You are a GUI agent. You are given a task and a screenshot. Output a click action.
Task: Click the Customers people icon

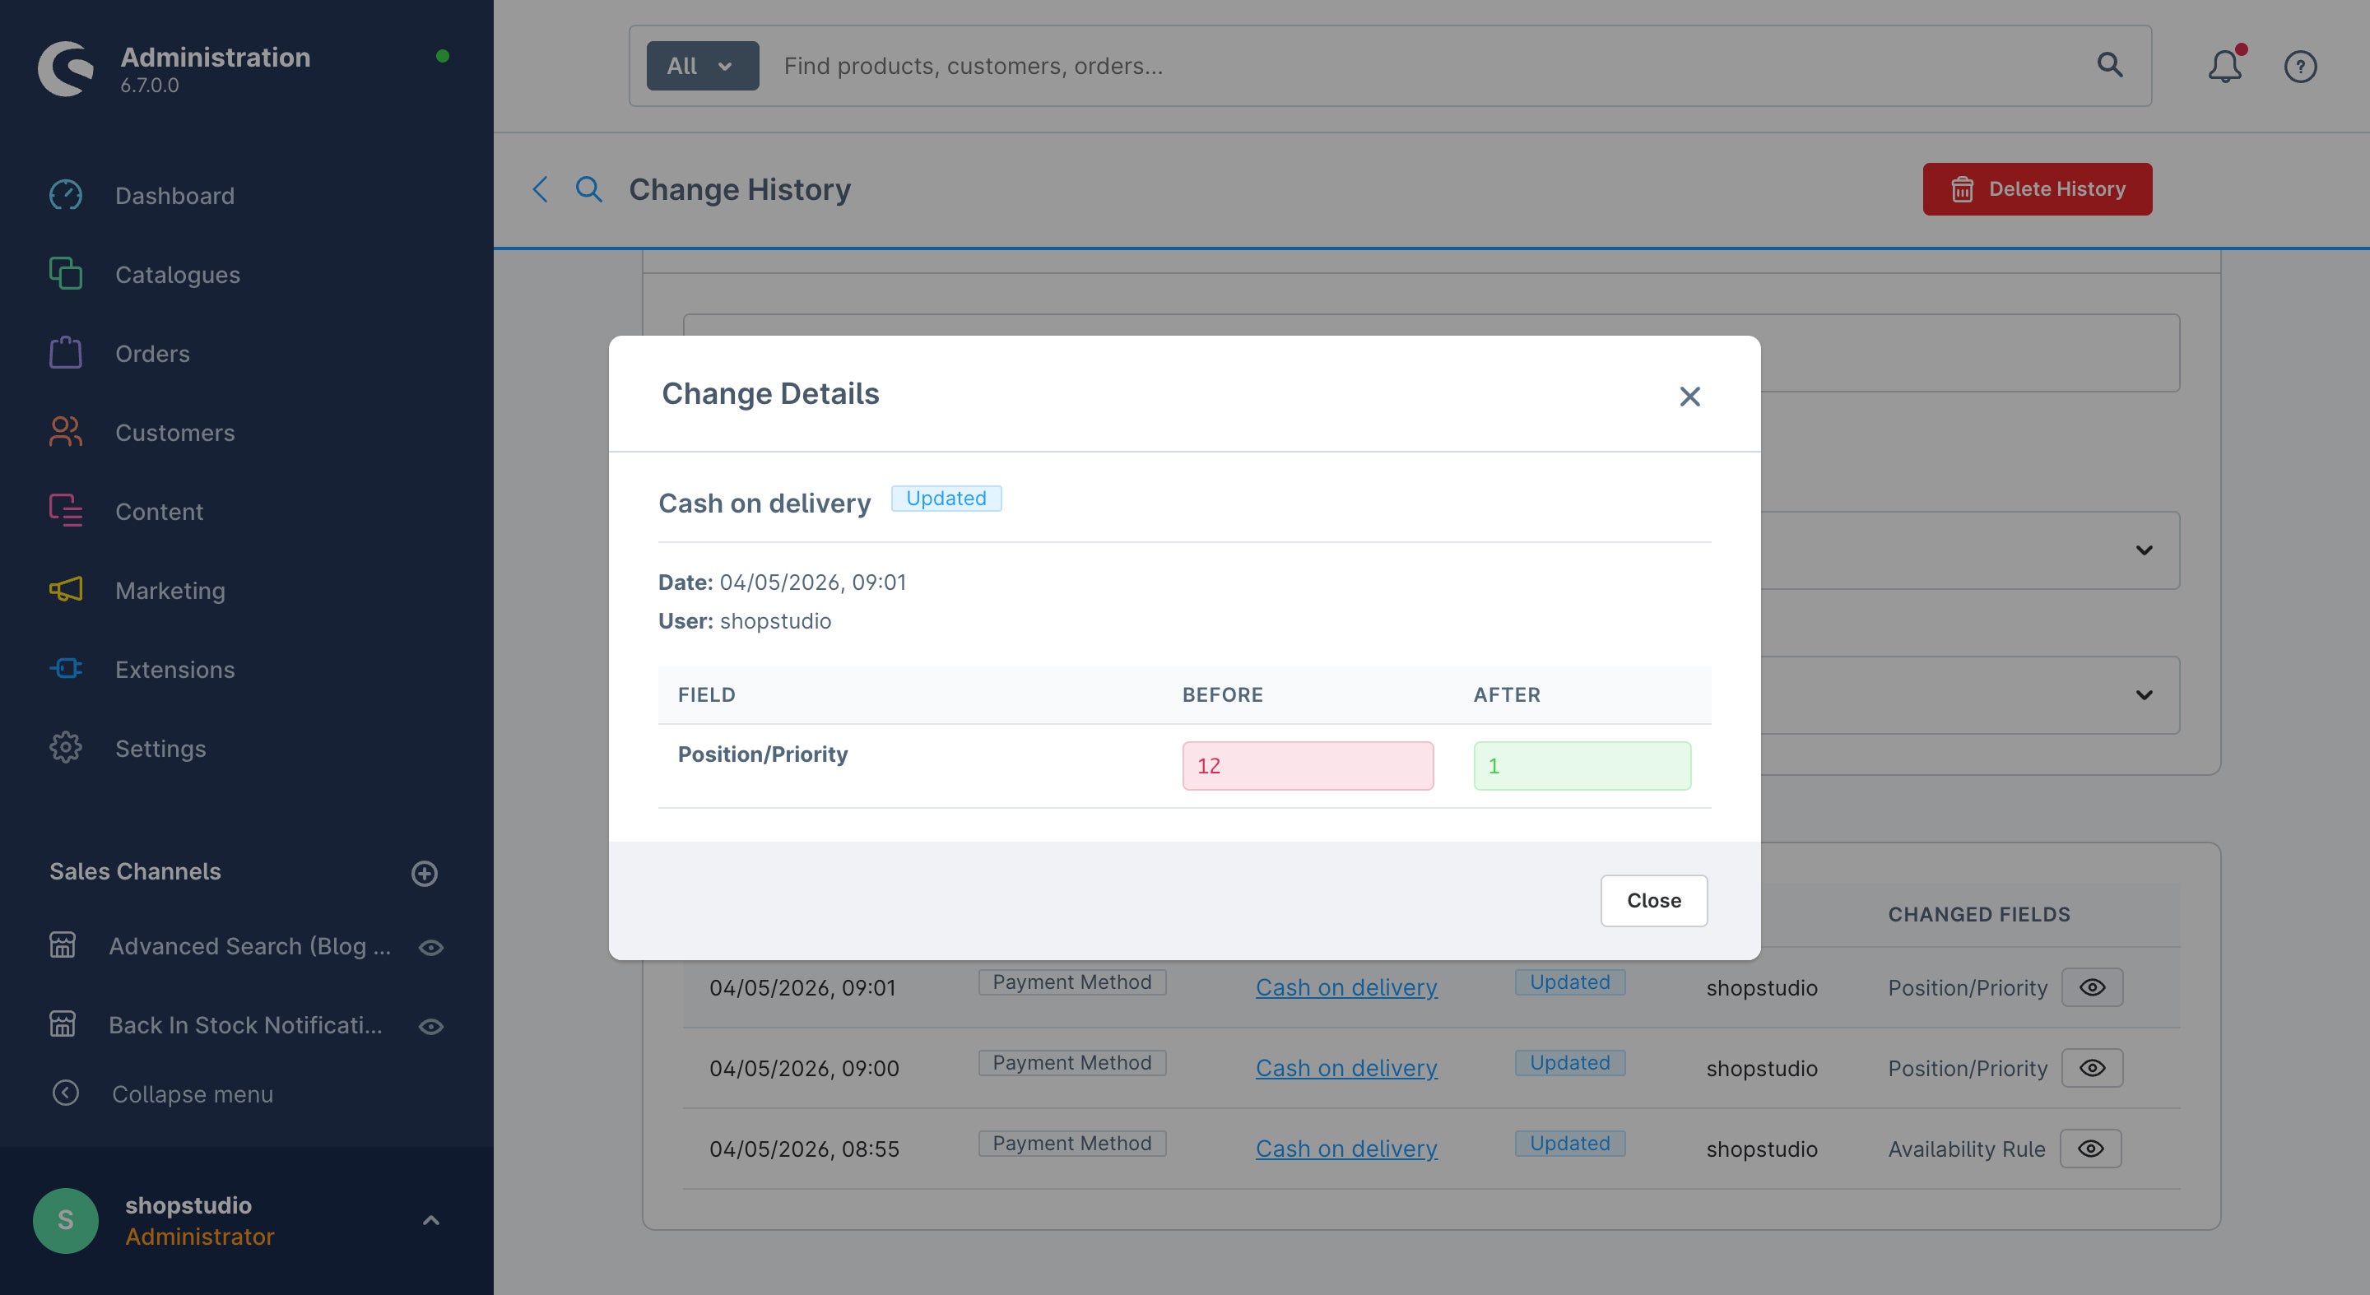click(x=65, y=432)
